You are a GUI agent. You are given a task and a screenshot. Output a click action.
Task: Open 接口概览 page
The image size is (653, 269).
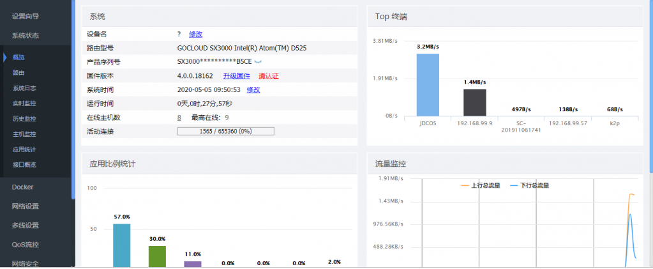[24, 165]
